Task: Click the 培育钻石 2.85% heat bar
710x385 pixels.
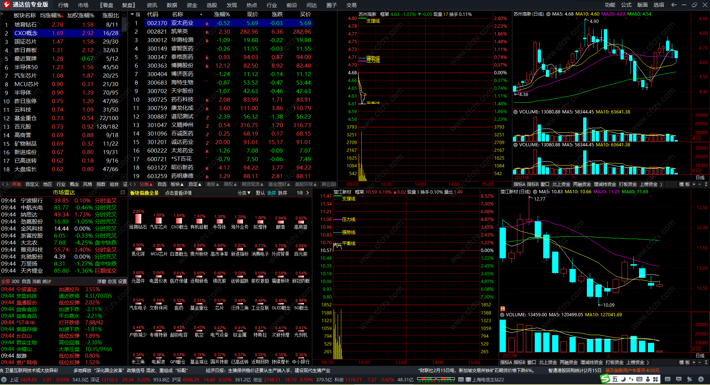Action: (x=138, y=219)
